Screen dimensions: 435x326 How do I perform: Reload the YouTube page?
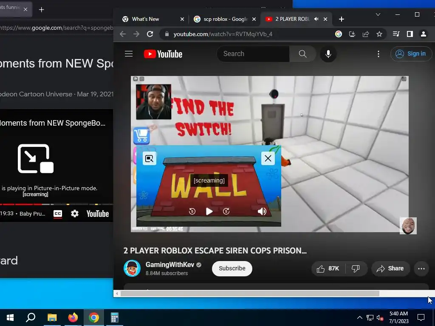[x=150, y=34]
